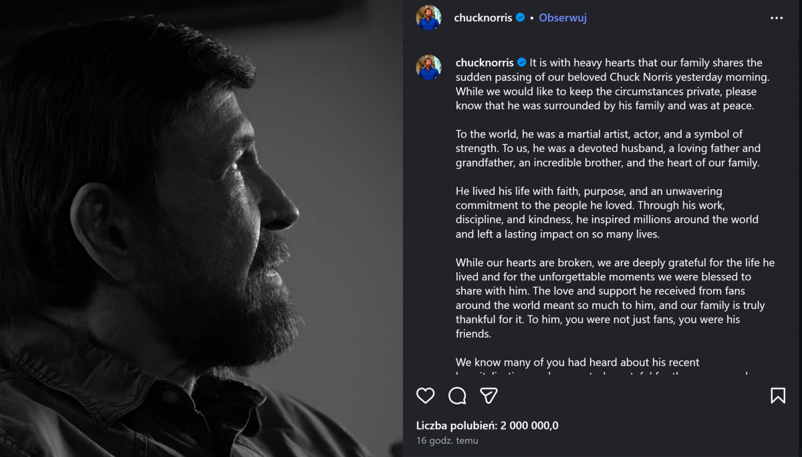Click the paragraph beginning "He lived his life"
This screenshot has height=457, width=802.
click(607, 213)
